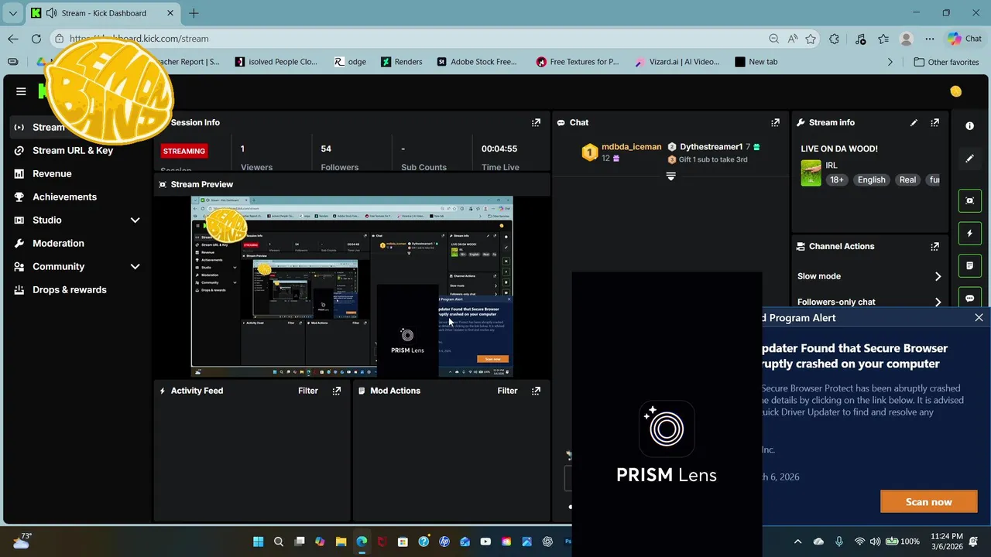991x557 pixels.
Task: Open the Edge extensions menu
Action: click(834, 39)
